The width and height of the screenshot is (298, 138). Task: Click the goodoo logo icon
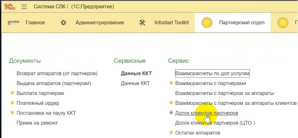tap(13, 23)
